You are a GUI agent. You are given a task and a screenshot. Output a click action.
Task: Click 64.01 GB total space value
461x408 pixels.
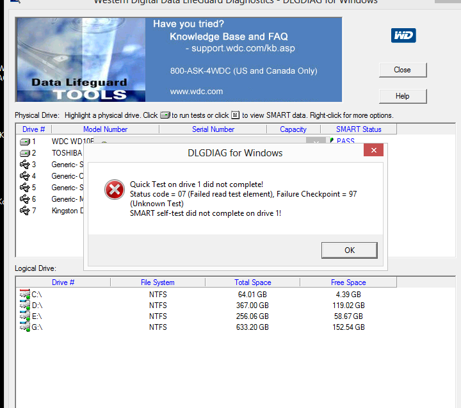pos(252,295)
